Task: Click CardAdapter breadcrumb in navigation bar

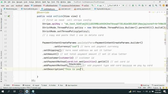Action: pos(36,5)
